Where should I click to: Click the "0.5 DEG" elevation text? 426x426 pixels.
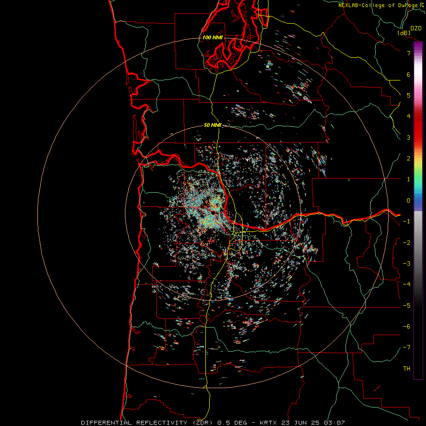pyautogui.click(x=232, y=423)
